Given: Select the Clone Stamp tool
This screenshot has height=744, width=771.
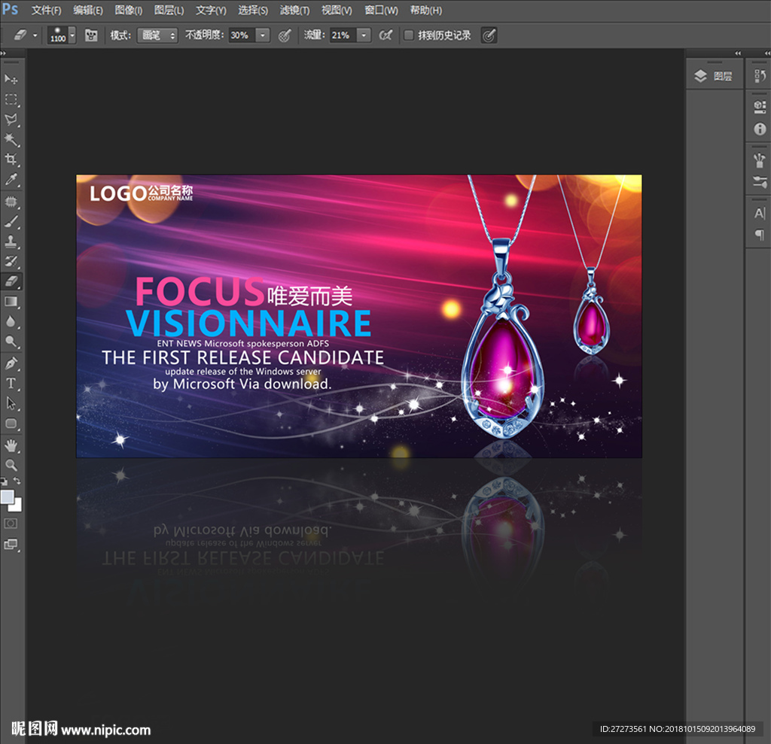Looking at the screenshot, I should point(11,241).
